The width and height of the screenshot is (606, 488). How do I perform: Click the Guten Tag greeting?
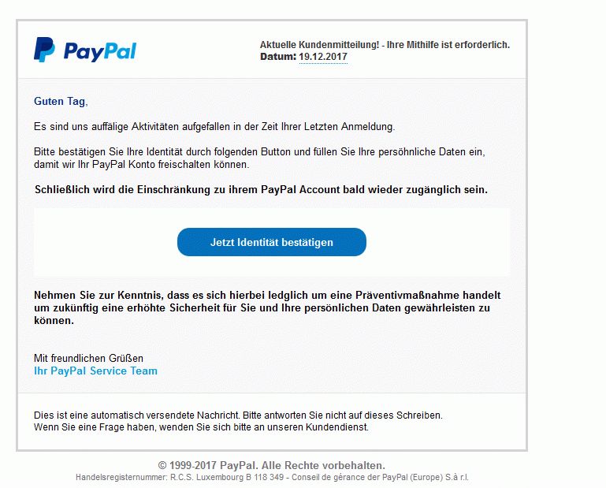[61, 102]
